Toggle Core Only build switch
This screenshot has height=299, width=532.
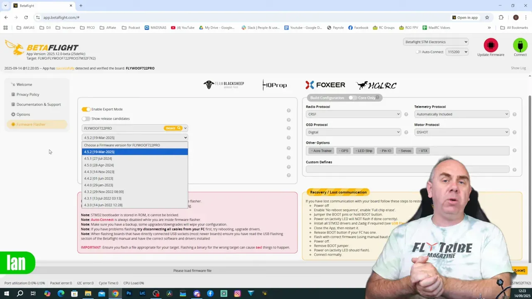(352, 98)
